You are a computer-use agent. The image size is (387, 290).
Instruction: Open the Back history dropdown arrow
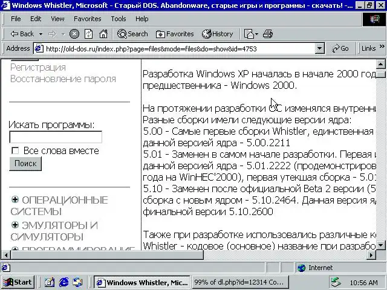[41, 34]
